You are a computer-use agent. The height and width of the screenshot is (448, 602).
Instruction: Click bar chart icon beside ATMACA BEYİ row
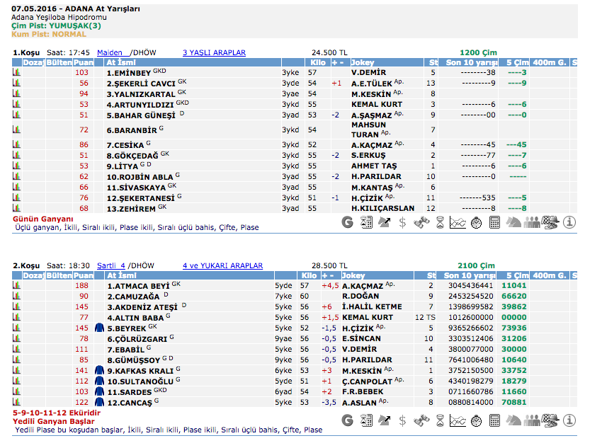[16, 286]
